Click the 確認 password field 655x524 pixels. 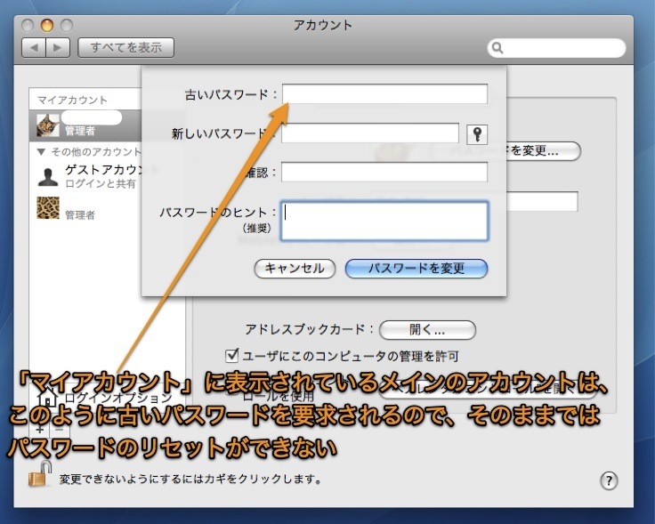point(384,172)
